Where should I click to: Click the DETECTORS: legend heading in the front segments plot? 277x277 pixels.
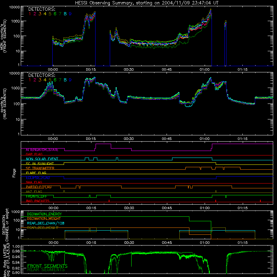[42, 9]
